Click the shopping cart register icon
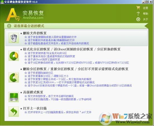This screenshot has height=126, width=154. pyautogui.click(x=138, y=8)
